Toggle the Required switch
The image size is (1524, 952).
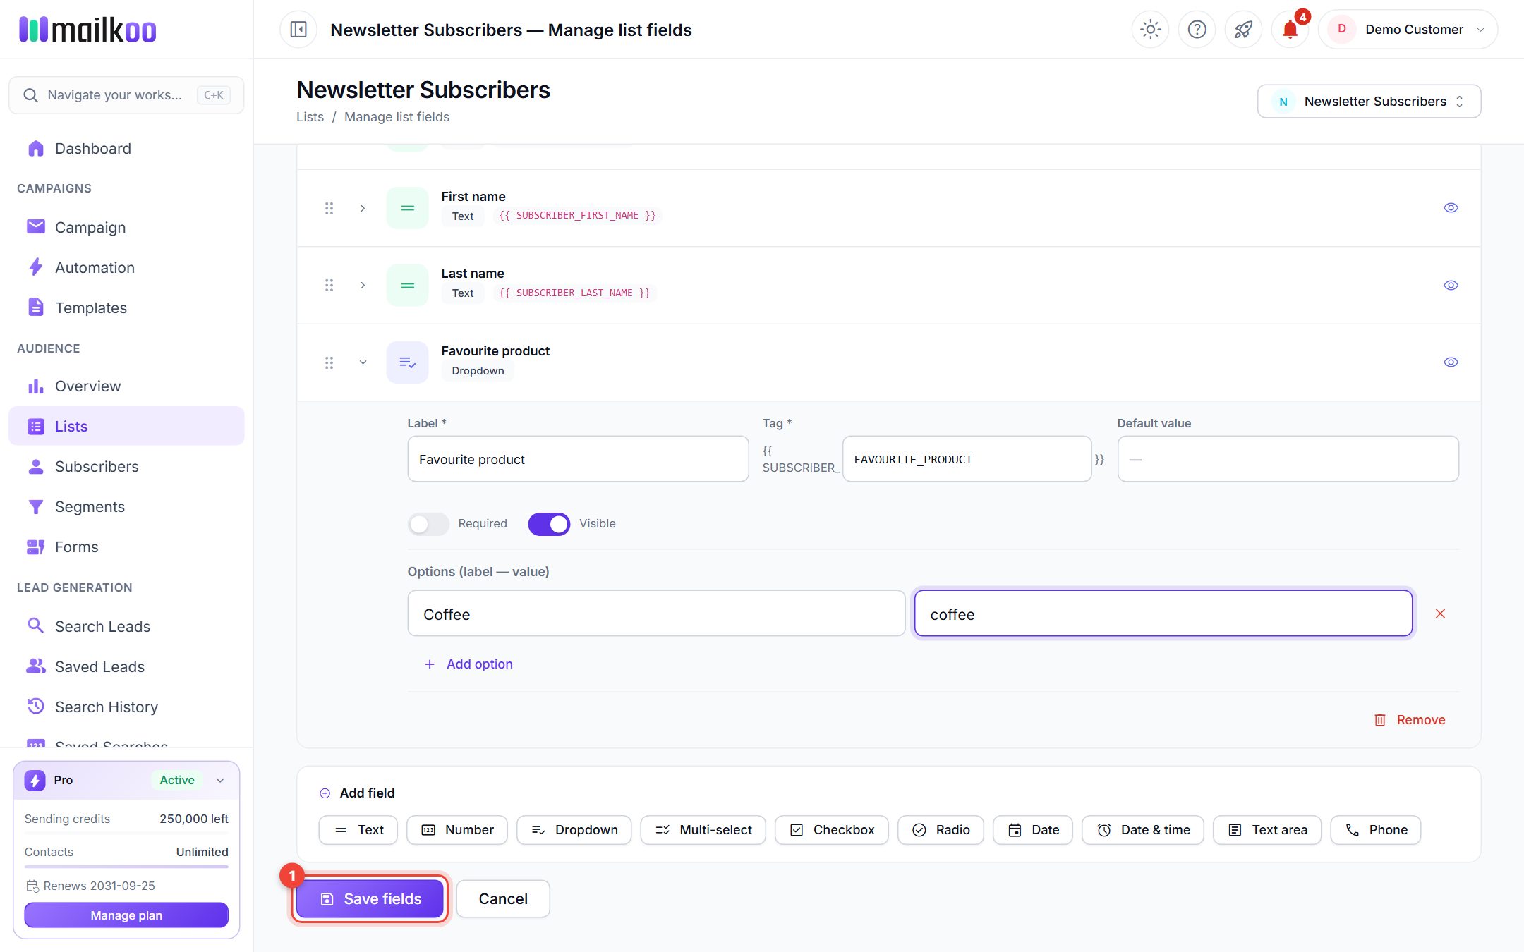[428, 524]
